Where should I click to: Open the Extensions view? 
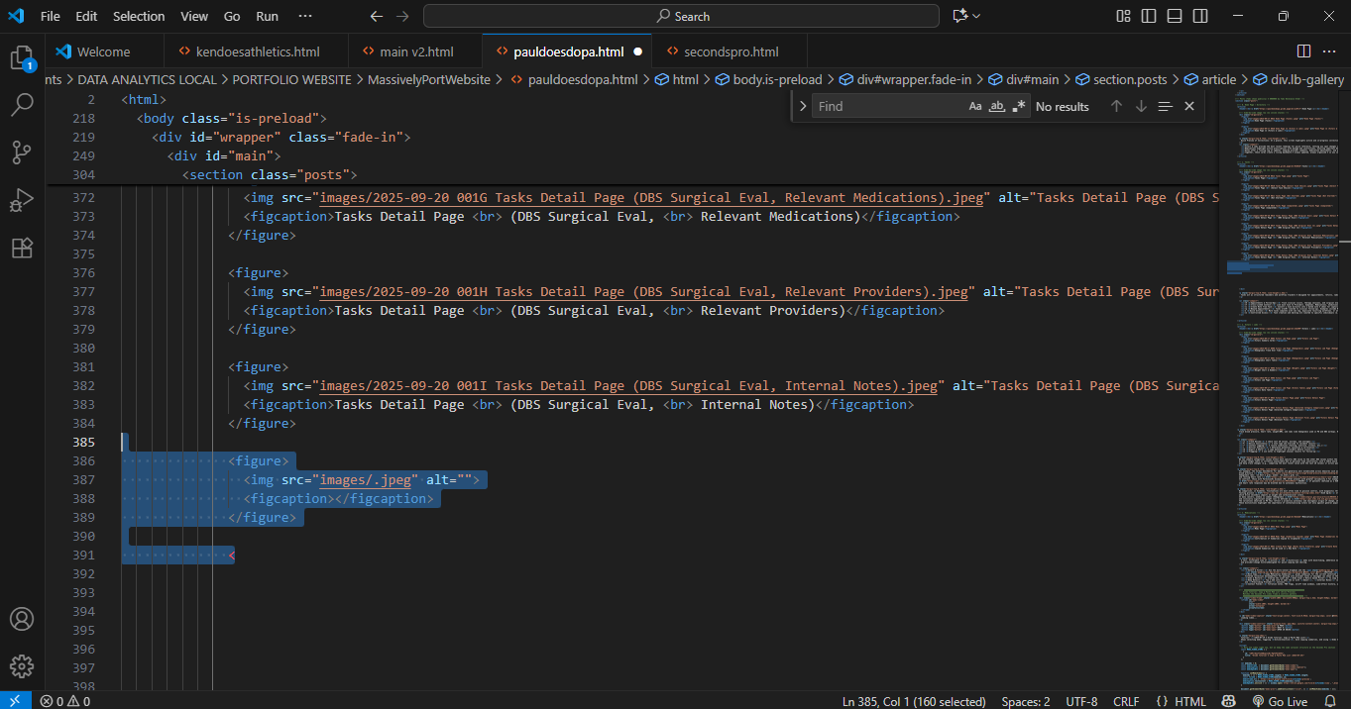(x=22, y=248)
